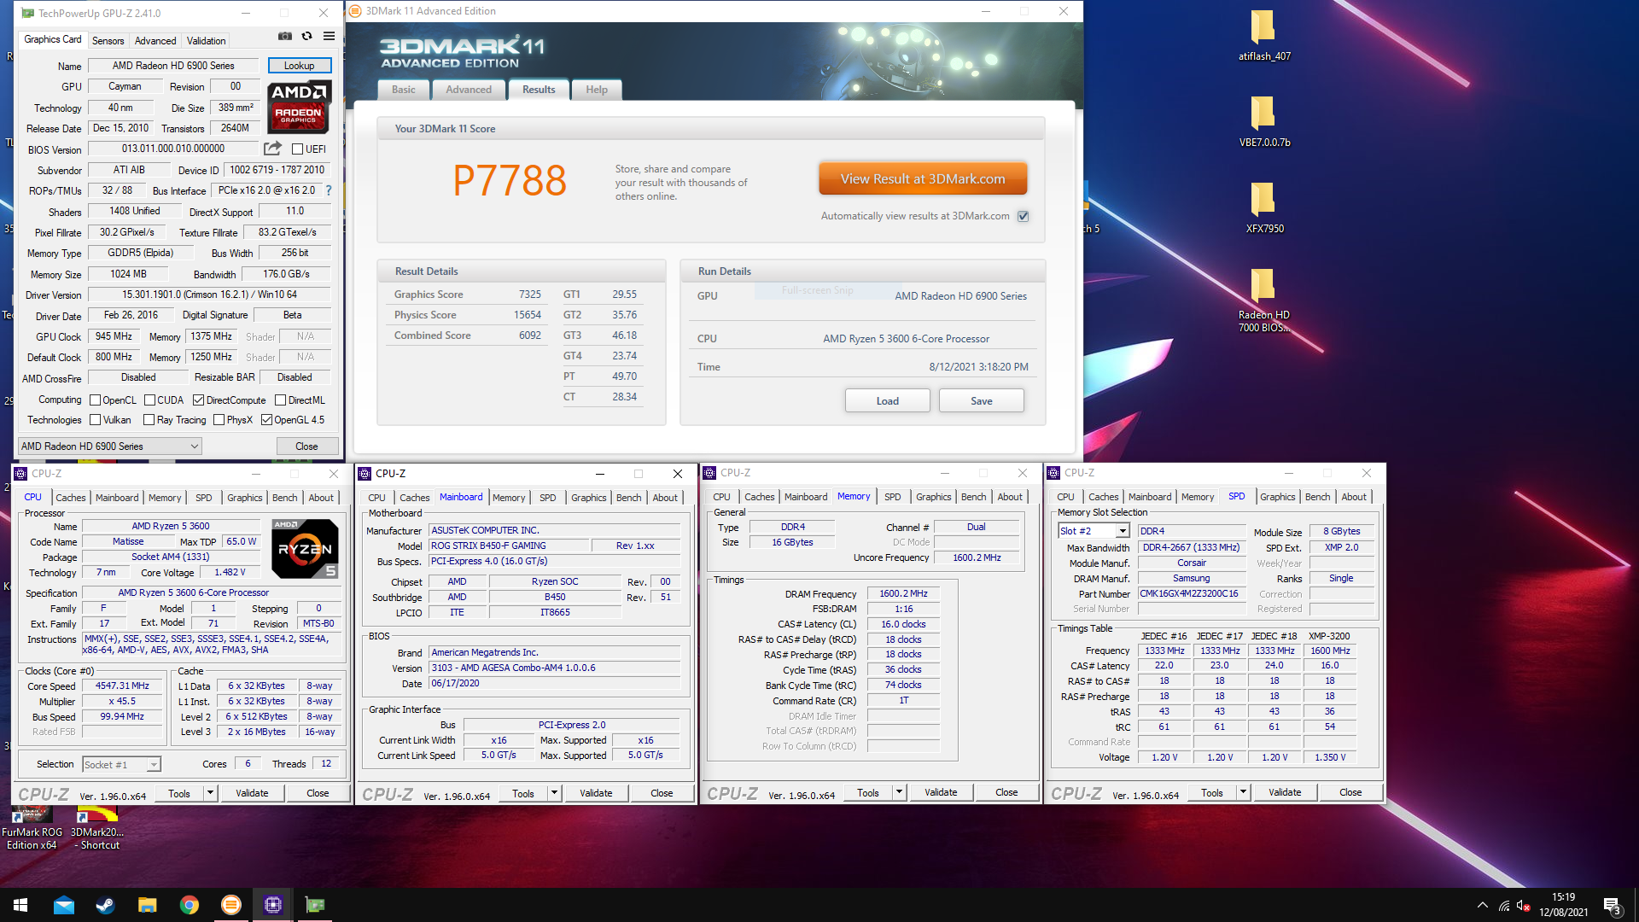
Task: Open Tools dropdown arrow in CPU-Z SPD window
Action: pyautogui.click(x=1243, y=792)
